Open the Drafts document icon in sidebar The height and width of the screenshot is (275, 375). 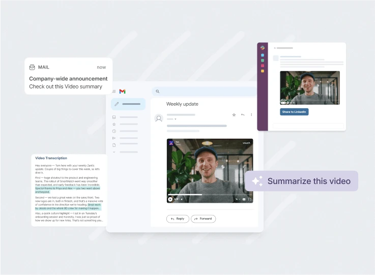pyautogui.click(x=114, y=145)
